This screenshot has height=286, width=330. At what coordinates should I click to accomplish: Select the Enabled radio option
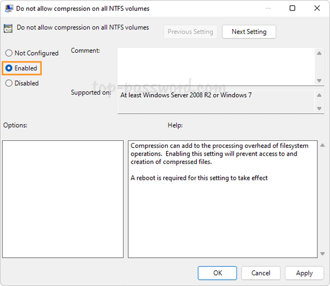[x=9, y=68]
